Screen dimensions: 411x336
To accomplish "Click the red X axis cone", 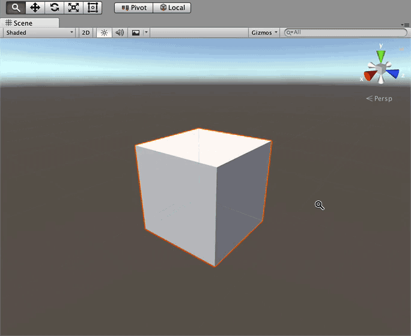I will [370, 75].
